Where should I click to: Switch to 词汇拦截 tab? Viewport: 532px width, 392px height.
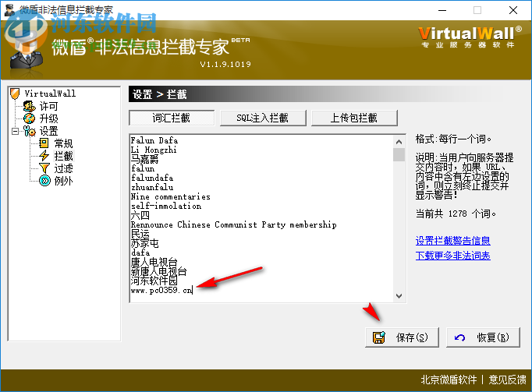click(x=172, y=118)
